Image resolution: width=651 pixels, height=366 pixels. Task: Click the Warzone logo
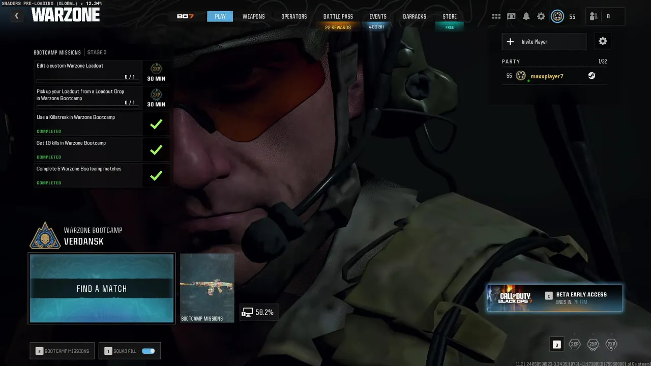[66, 15]
